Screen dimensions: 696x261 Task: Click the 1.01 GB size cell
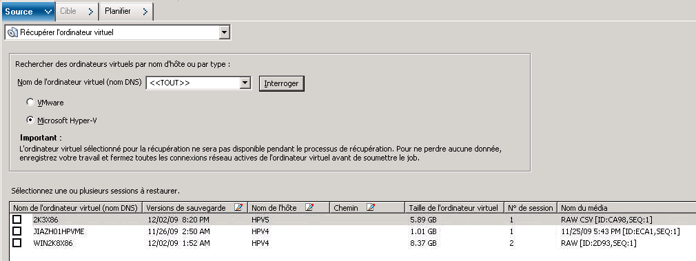point(423,231)
